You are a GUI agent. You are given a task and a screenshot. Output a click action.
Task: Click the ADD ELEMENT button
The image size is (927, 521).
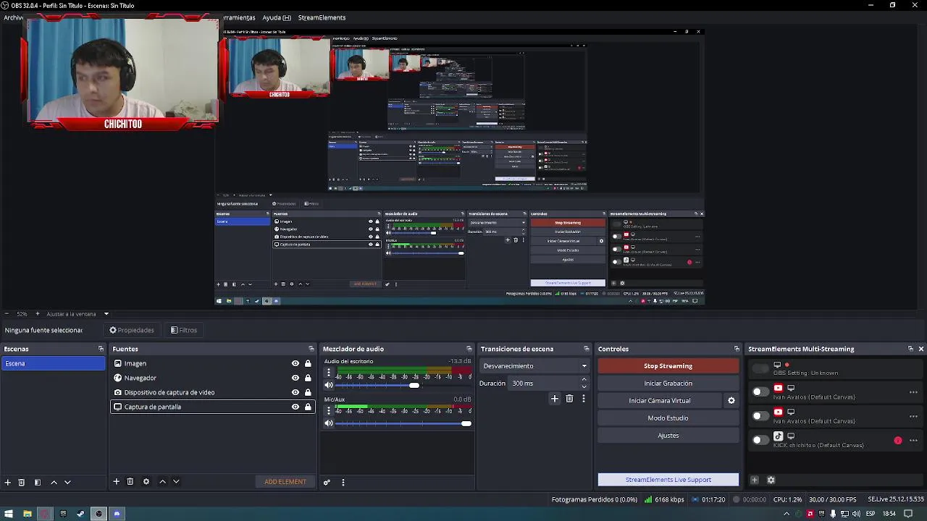285,482
